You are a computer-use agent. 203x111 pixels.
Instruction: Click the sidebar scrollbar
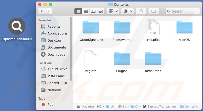[71, 49]
